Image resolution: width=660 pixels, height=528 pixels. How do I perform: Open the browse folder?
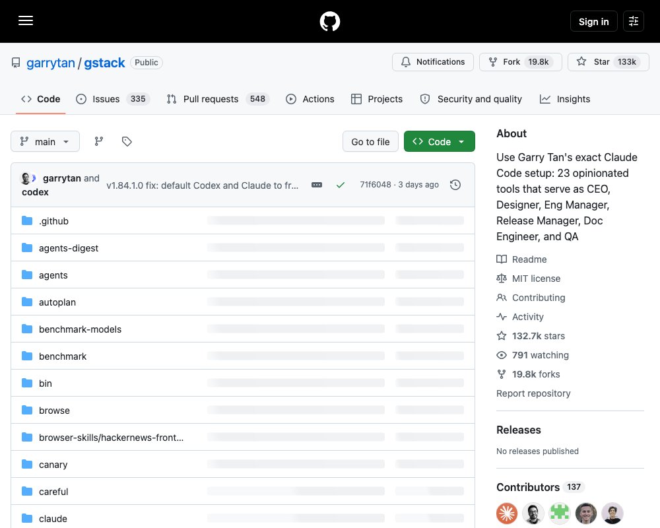(x=54, y=410)
